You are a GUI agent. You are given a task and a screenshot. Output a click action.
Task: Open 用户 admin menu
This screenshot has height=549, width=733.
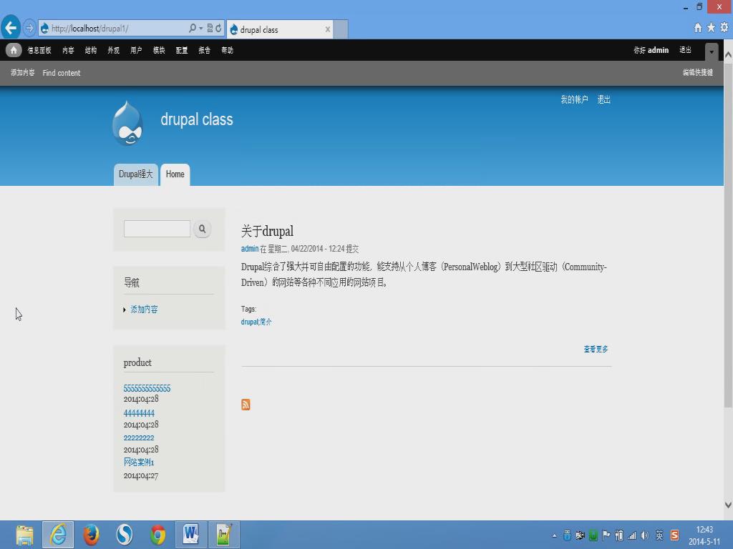pos(136,51)
